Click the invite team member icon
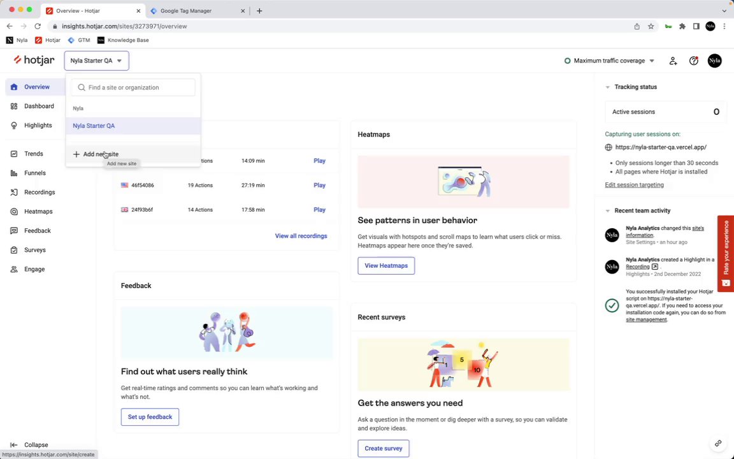 [673, 61]
